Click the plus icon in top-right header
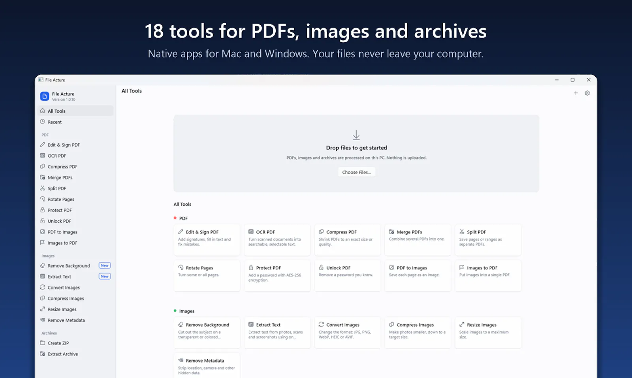632x378 pixels. 576,93
